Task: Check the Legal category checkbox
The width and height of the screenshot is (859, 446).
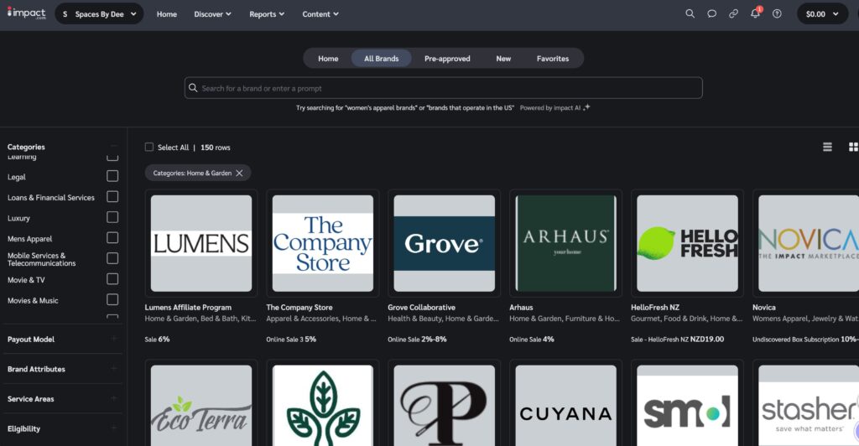Action: [x=112, y=176]
